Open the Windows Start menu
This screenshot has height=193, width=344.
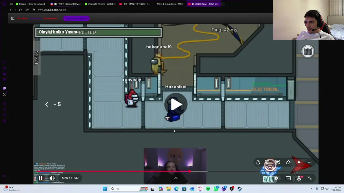point(105,189)
